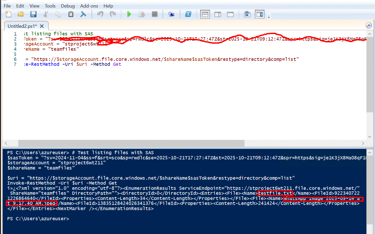Open the Add-ons menu
375x234 pixels.
tap(89, 6)
